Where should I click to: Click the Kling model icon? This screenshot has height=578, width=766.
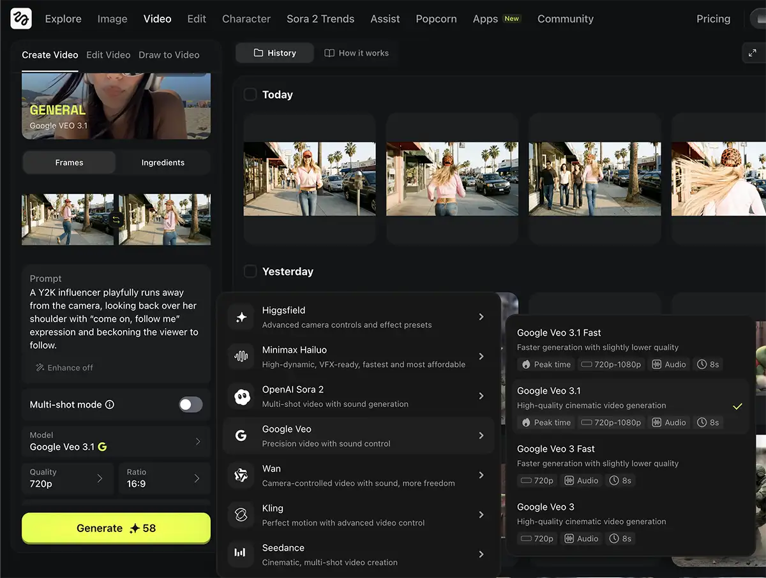241,515
